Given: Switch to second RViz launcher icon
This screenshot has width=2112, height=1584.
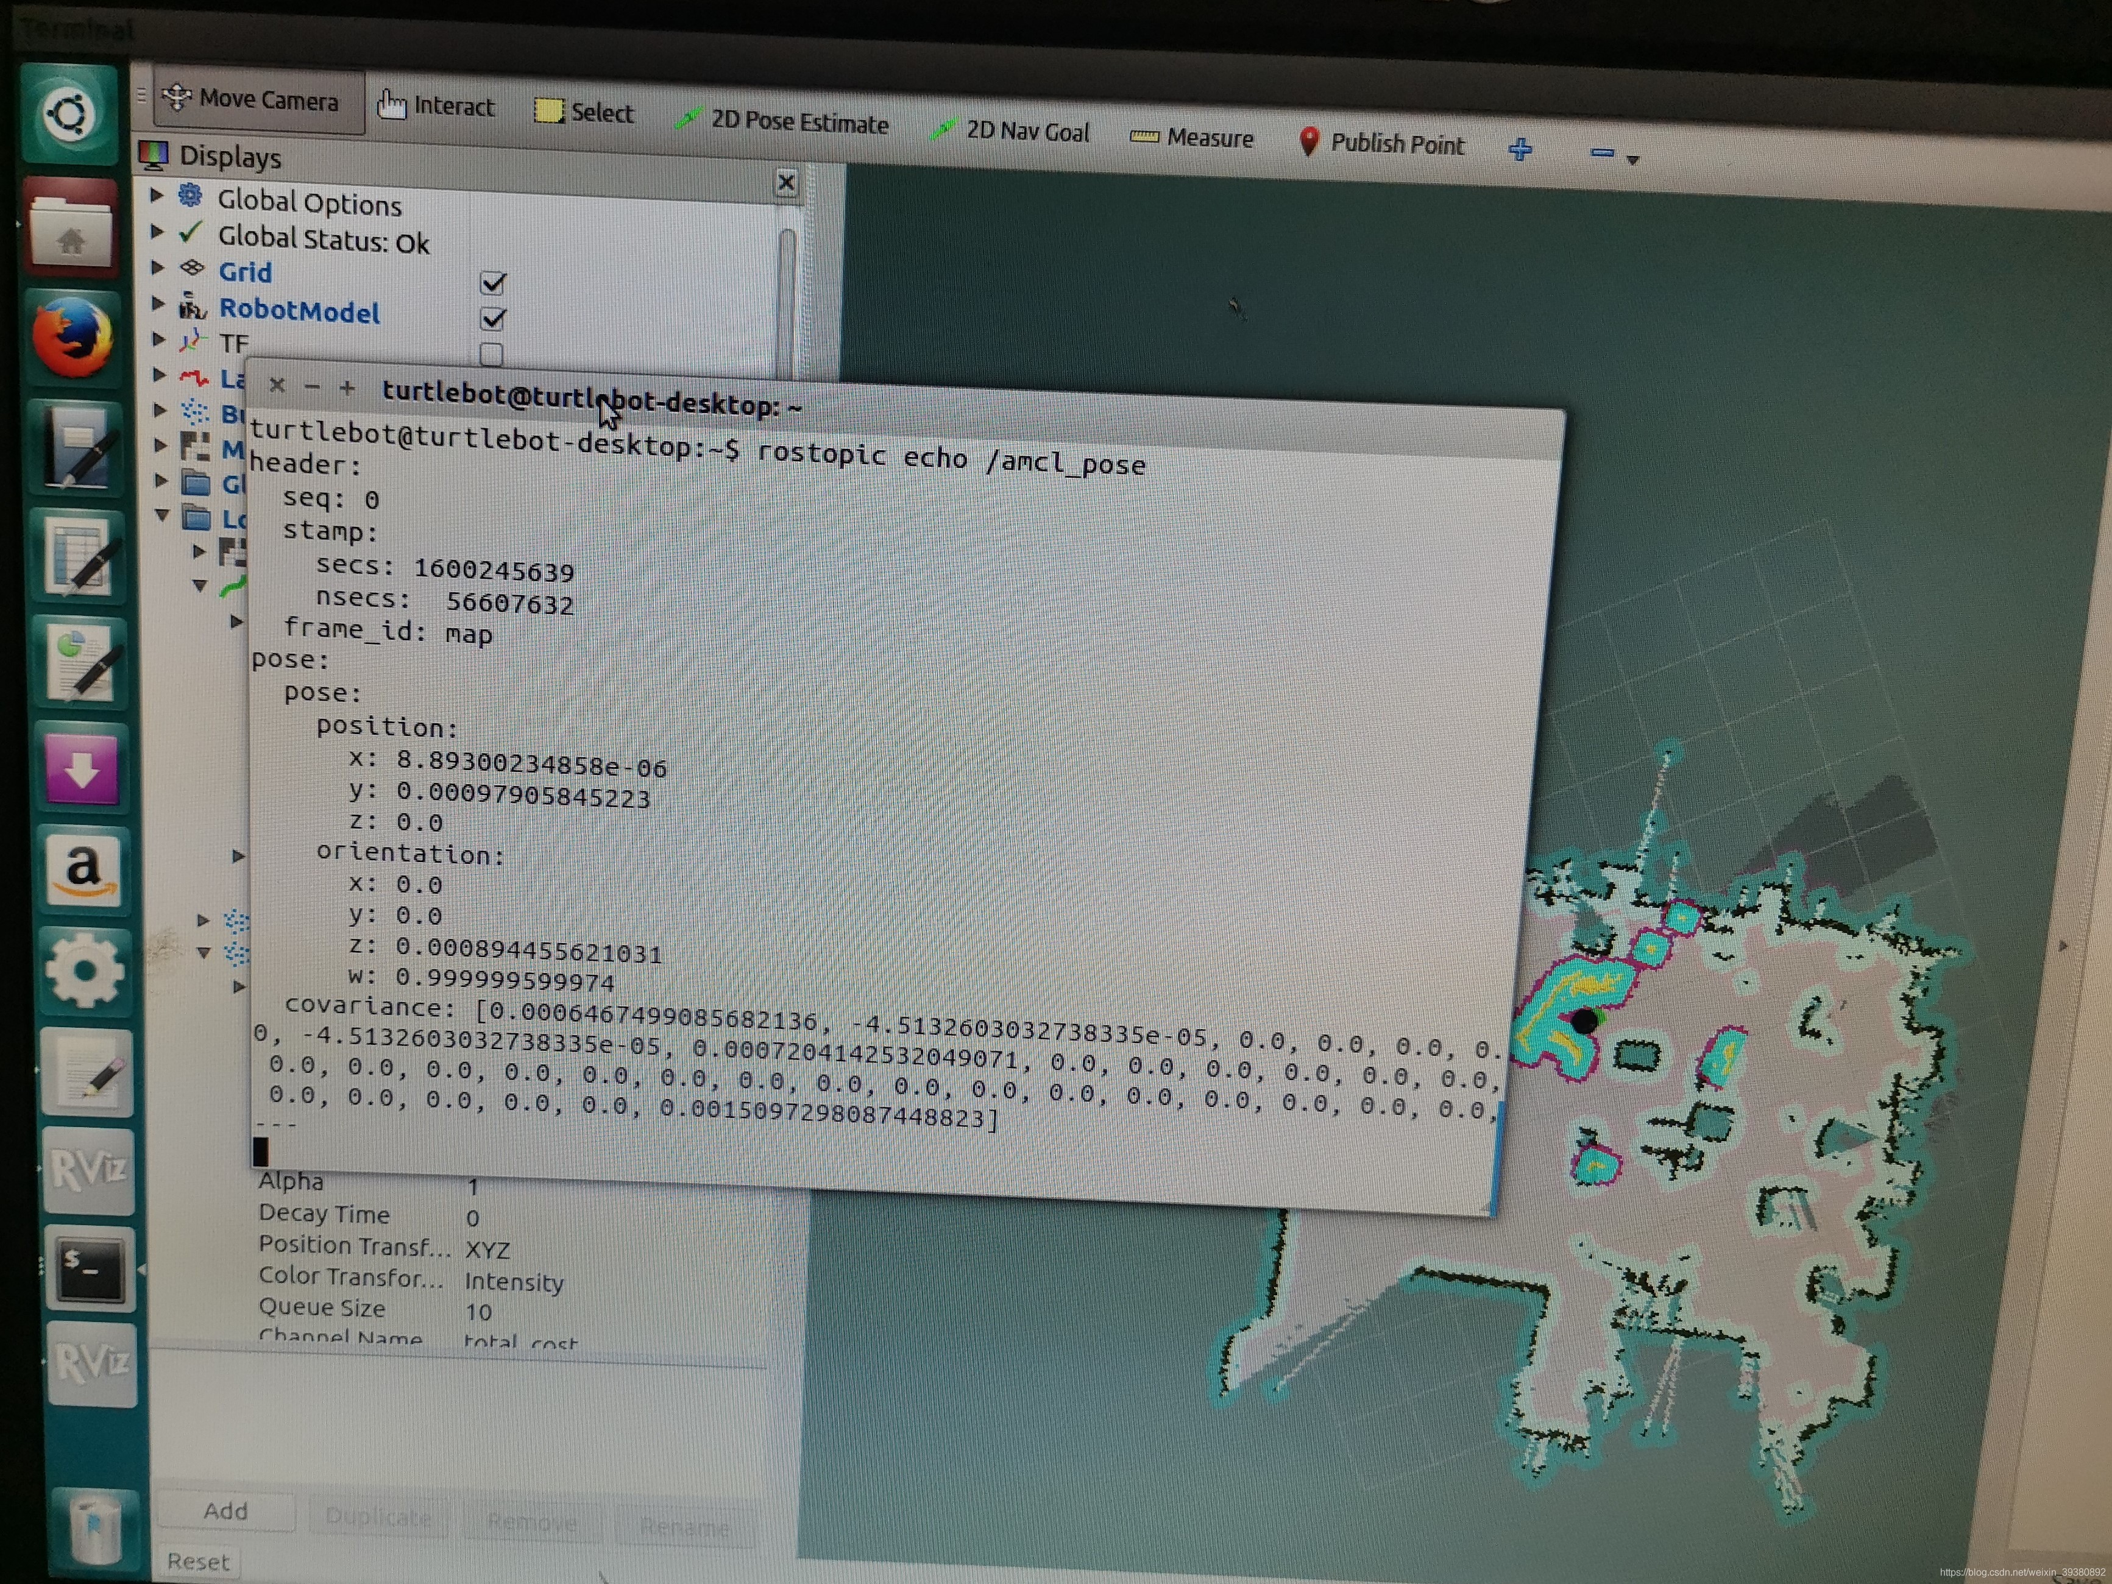Looking at the screenshot, I should 91,1363.
